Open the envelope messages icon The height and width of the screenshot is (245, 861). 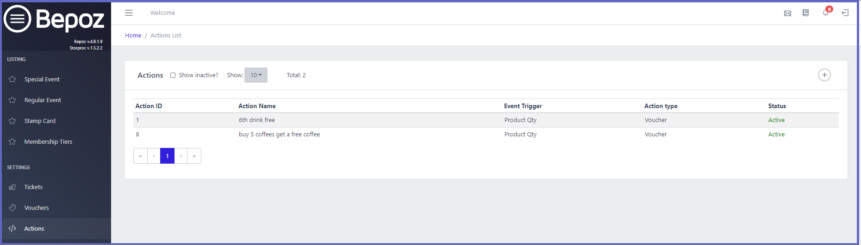787,13
